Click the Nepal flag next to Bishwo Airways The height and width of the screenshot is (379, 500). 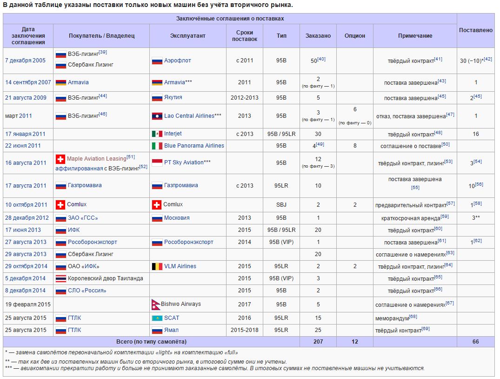pos(155,305)
